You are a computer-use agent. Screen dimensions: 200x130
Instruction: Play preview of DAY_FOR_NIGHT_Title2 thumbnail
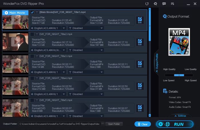15,42
